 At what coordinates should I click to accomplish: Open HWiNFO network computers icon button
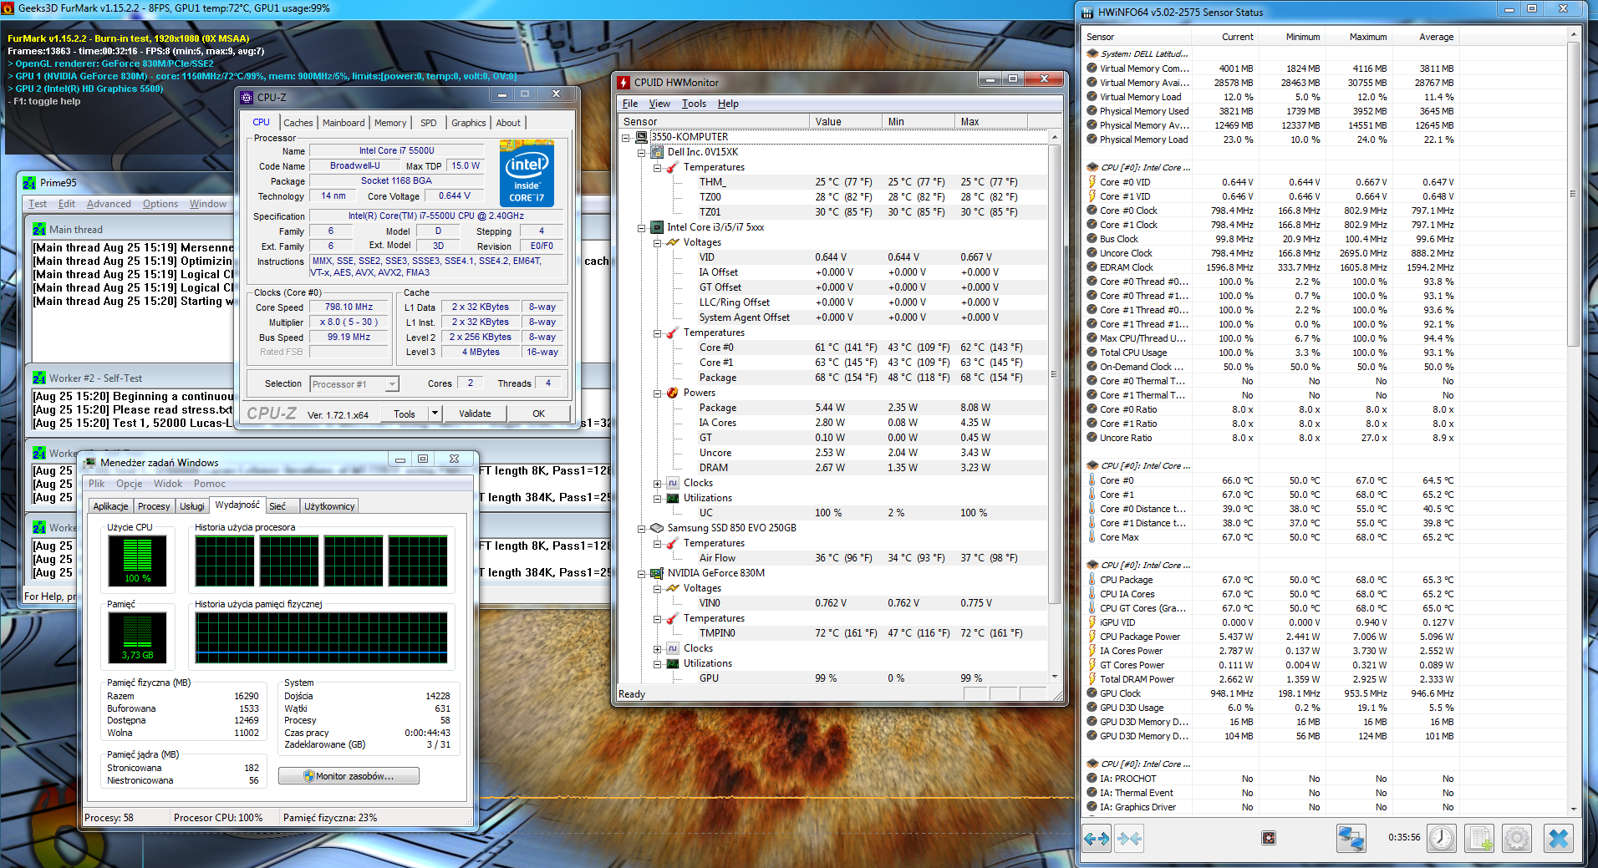pos(1351,838)
